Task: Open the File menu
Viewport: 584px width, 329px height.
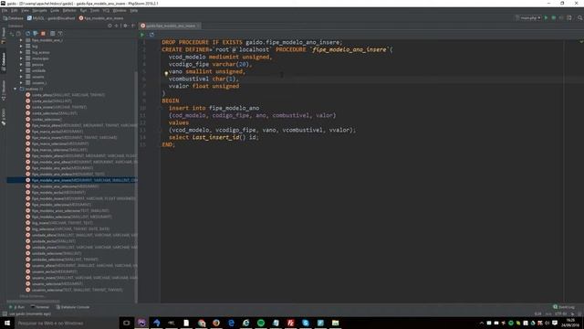Action: [x=5, y=10]
